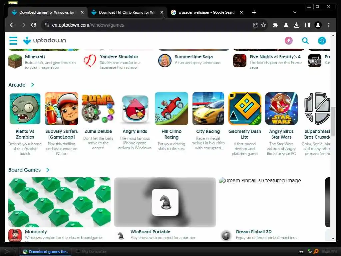Open the tab search dropdown arrow
The height and width of the screenshot is (256, 341).
294,12
